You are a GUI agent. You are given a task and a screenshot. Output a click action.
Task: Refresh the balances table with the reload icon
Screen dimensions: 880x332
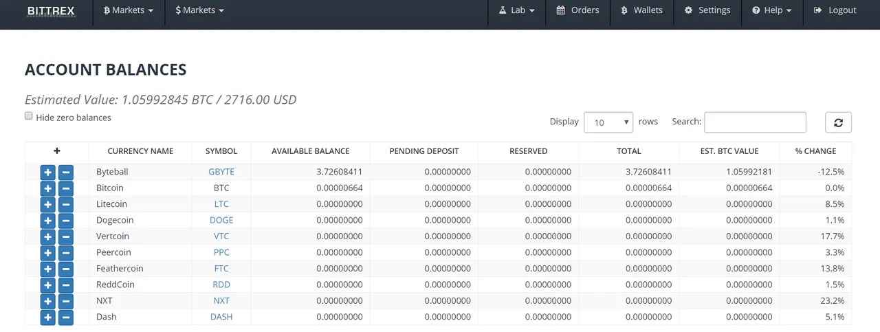tap(838, 122)
